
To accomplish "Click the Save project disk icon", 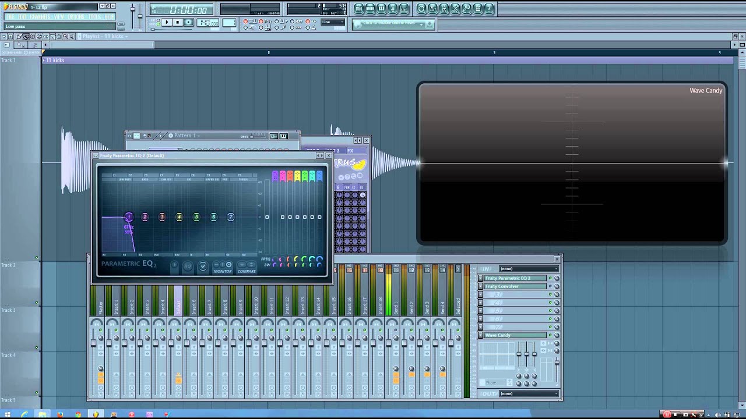I will pos(432,8).
